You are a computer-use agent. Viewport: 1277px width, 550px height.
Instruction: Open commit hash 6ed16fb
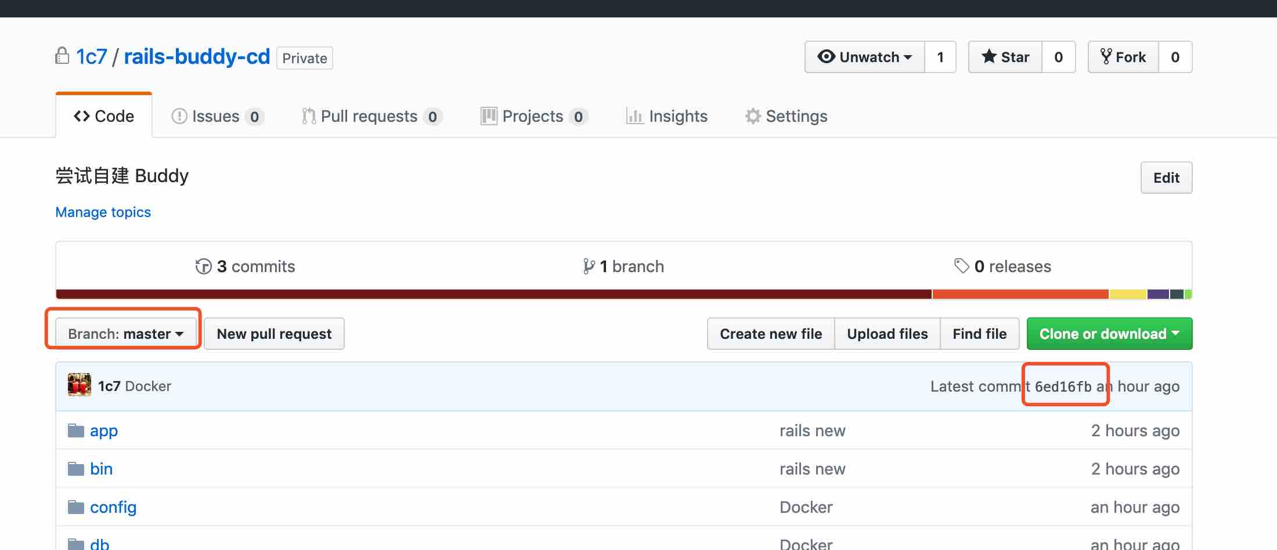pyautogui.click(x=1063, y=386)
